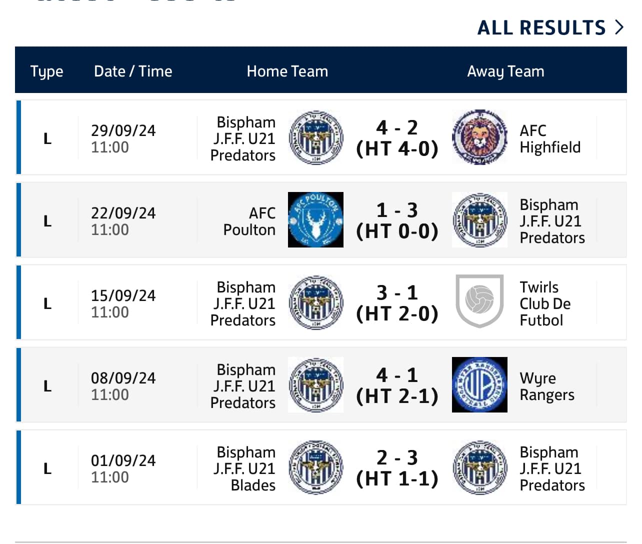Open the 1 - 3 score at AFC Poulton
Viewport: 642px width, 544px height.
397,210
